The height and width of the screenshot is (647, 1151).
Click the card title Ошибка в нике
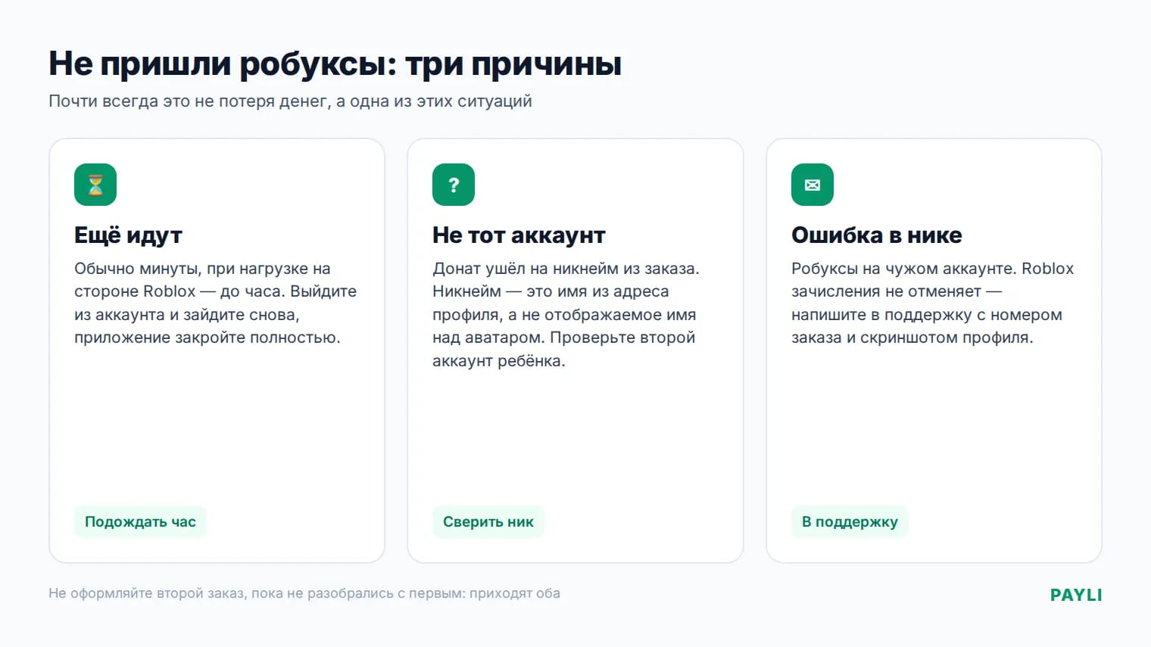(876, 235)
